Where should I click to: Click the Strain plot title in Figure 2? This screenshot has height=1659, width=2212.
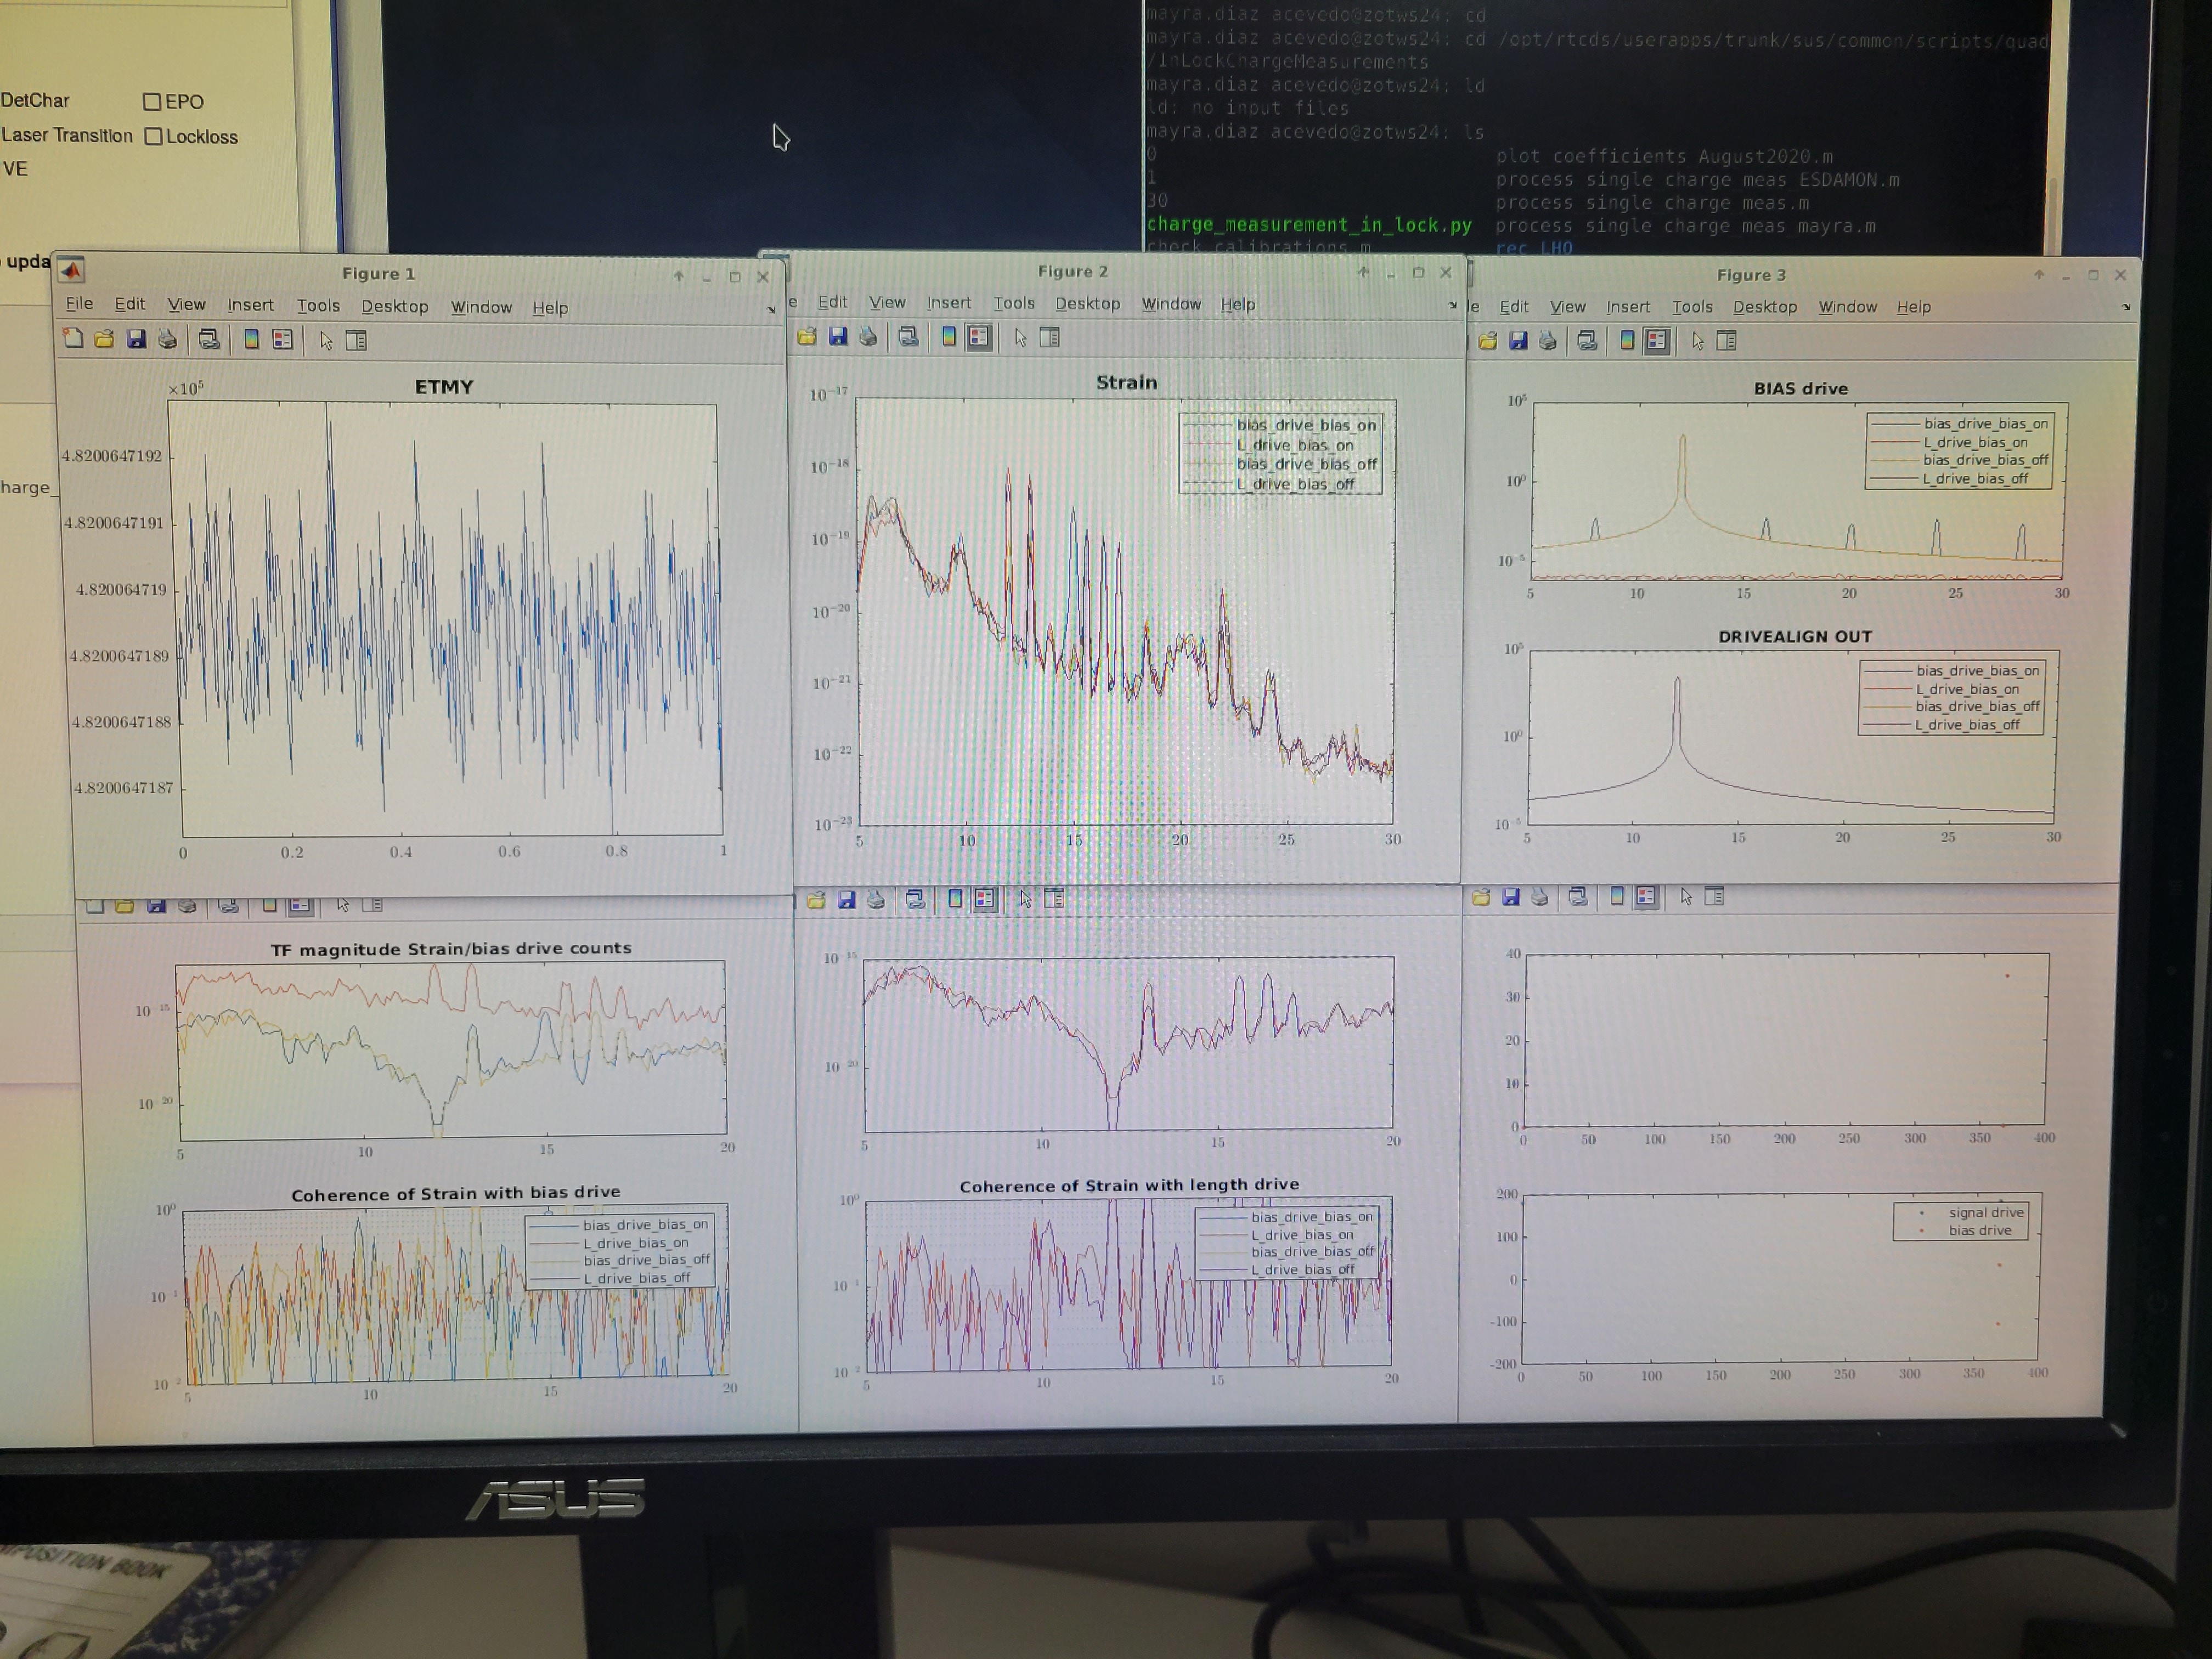(1126, 382)
